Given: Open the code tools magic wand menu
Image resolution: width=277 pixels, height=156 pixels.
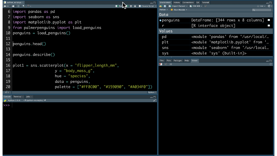Looking at the screenshot, I should (28, 6).
